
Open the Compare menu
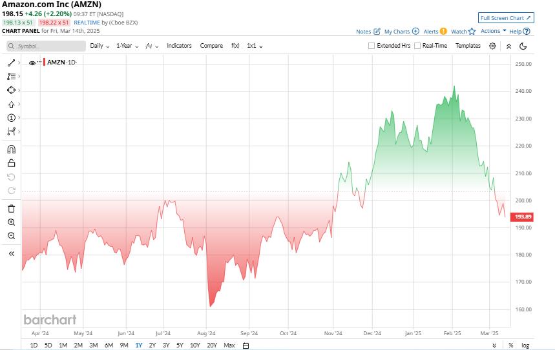pos(211,46)
